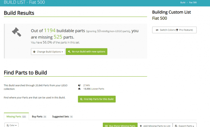Click the 'BUILD LIST - Fiat 500' title
The width and height of the screenshot is (210, 127).
(24, 2)
